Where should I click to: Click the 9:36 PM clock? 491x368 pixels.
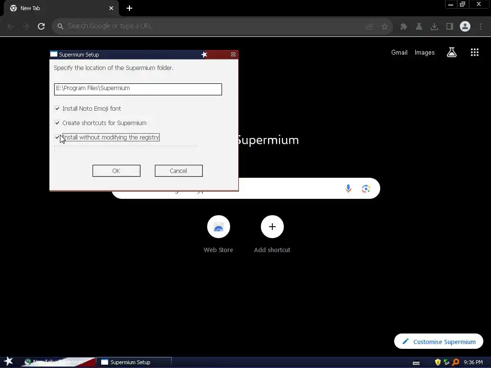pyautogui.click(x=473, y=362)
